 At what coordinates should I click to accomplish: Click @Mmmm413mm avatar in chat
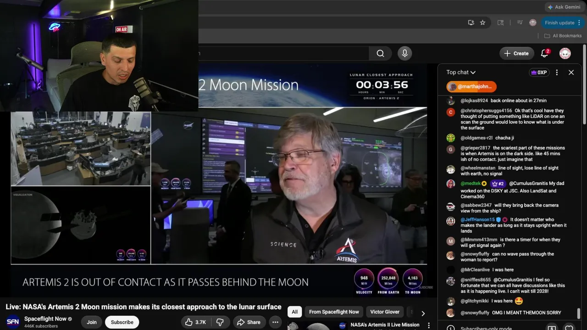pyautogui.click(x=451, y=241)
